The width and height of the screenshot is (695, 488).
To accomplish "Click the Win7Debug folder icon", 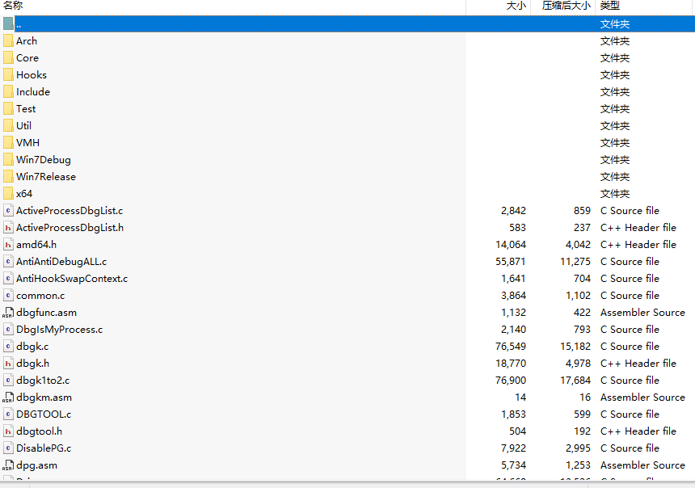I will click(x=8, y=160).
